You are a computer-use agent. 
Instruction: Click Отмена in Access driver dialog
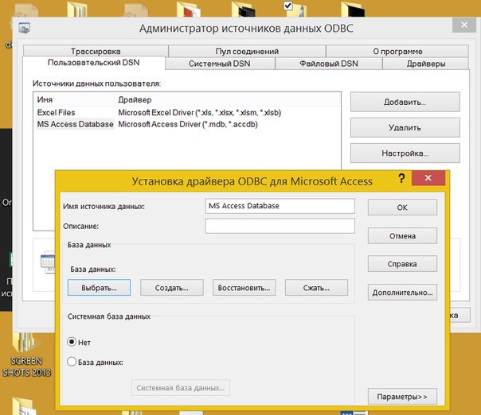[402, 236]
